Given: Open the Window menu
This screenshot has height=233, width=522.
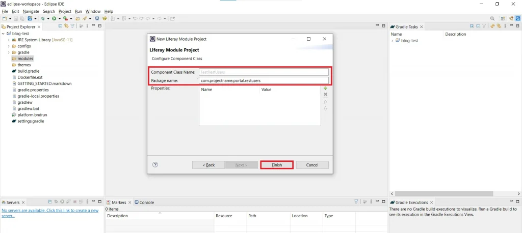Looking at the screenshot, I should pyautogui.click(x=93, y=11).
